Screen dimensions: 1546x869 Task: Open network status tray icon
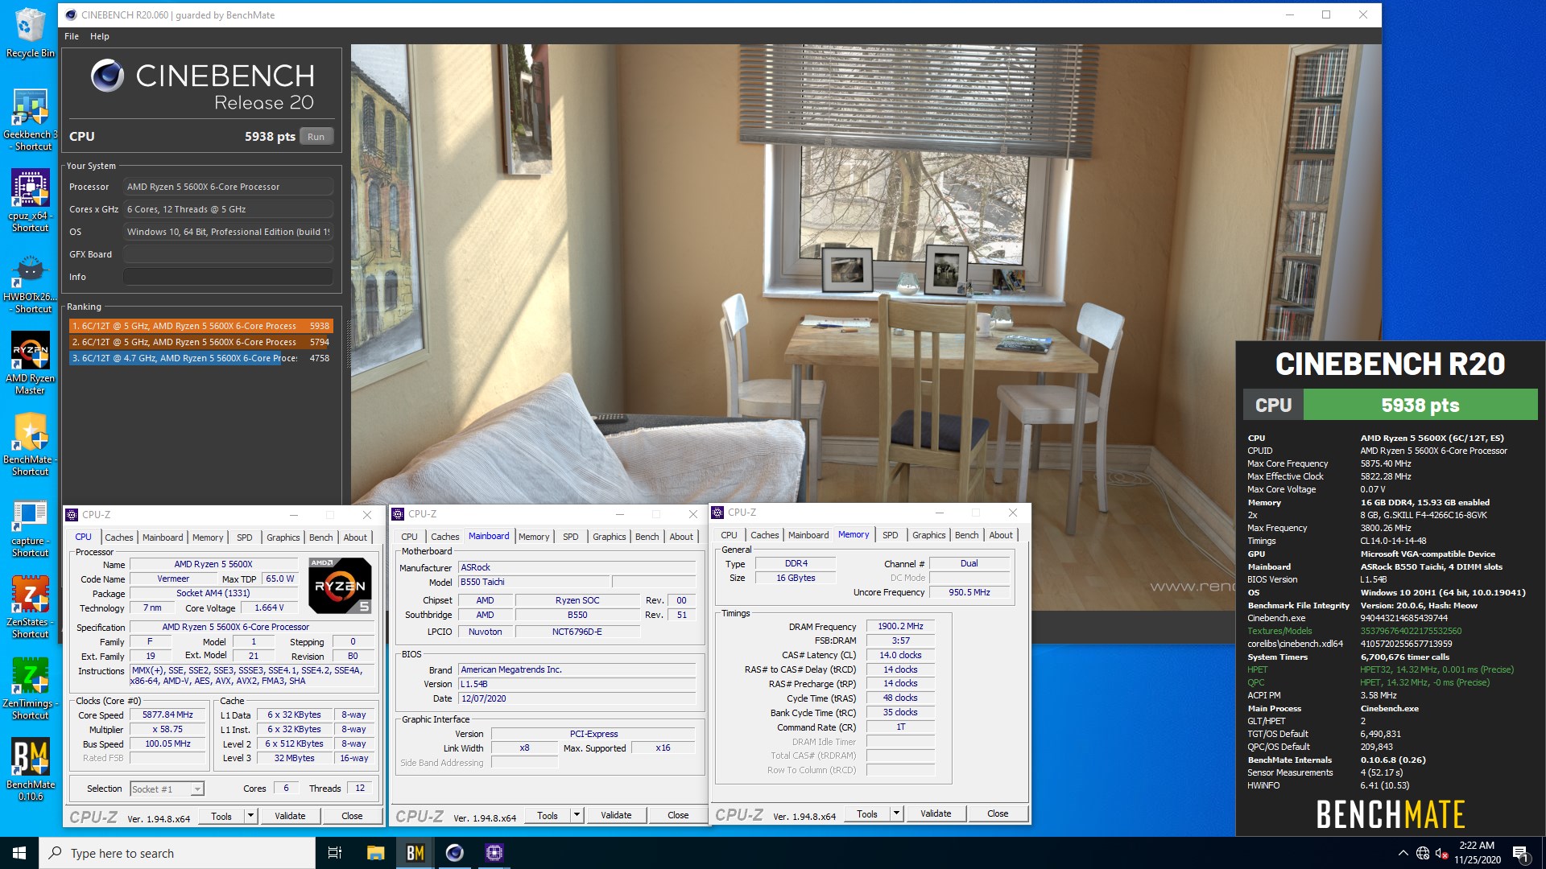coord(1423,853)
